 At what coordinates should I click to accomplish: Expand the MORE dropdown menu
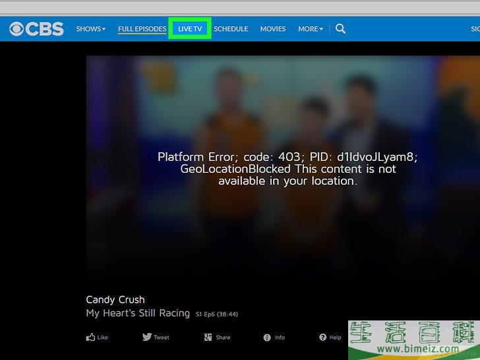point(310,29)
